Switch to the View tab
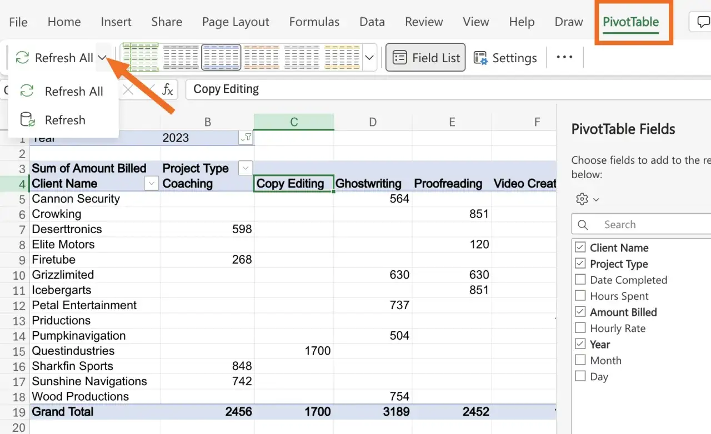The image size is (711, 434). pyautogui.click(x=476, y=22)
